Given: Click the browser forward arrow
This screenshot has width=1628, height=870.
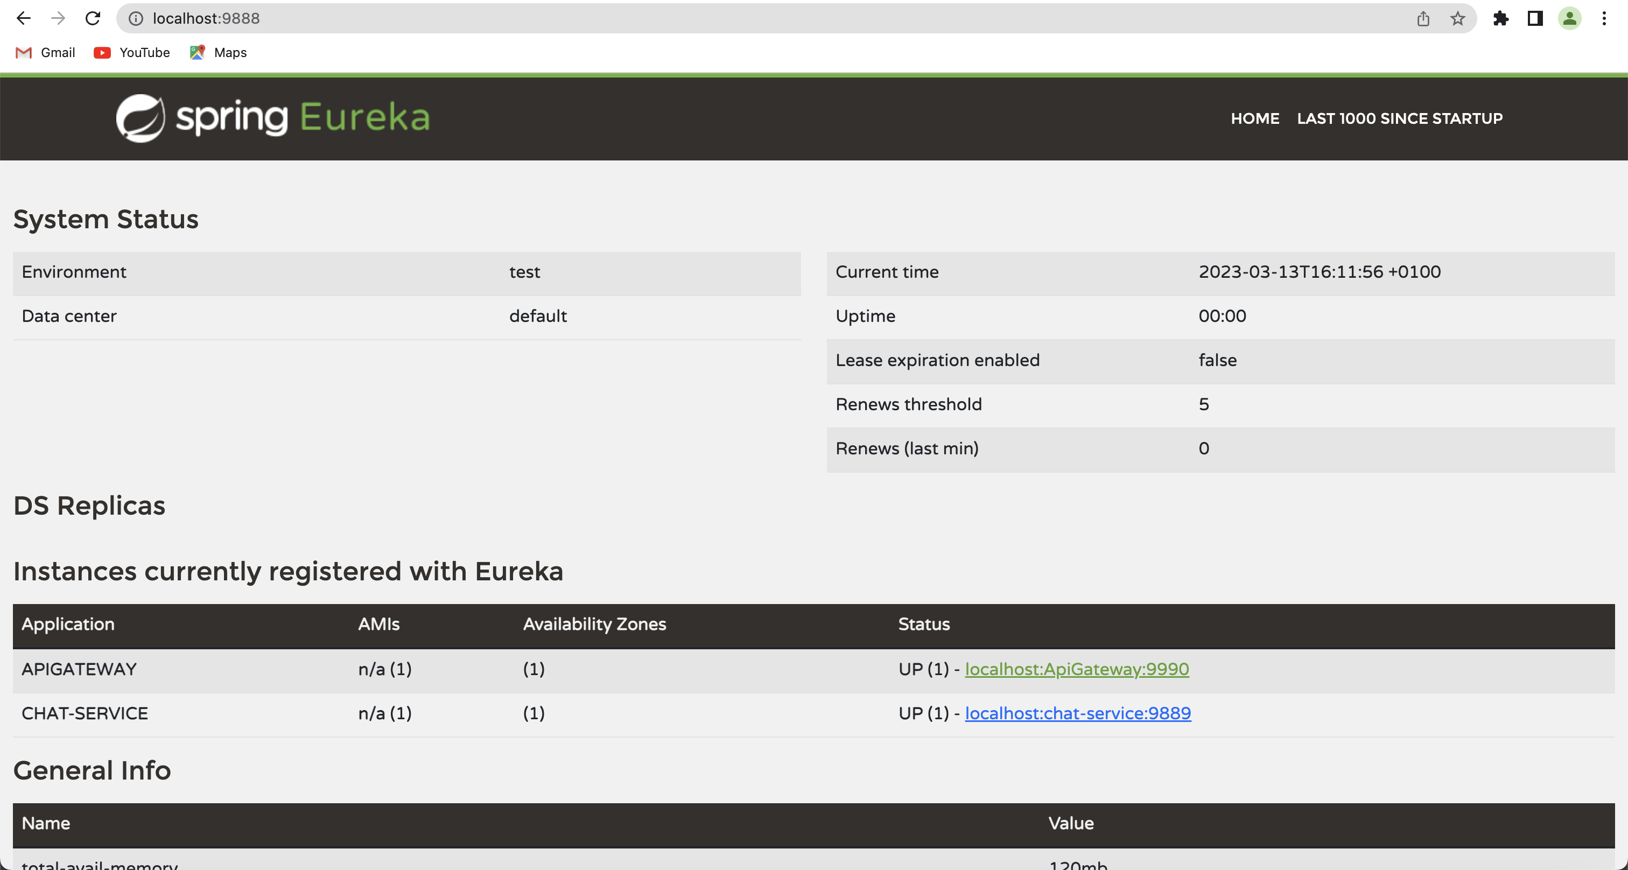Looking at the screenshot, I should coord(58,18).
